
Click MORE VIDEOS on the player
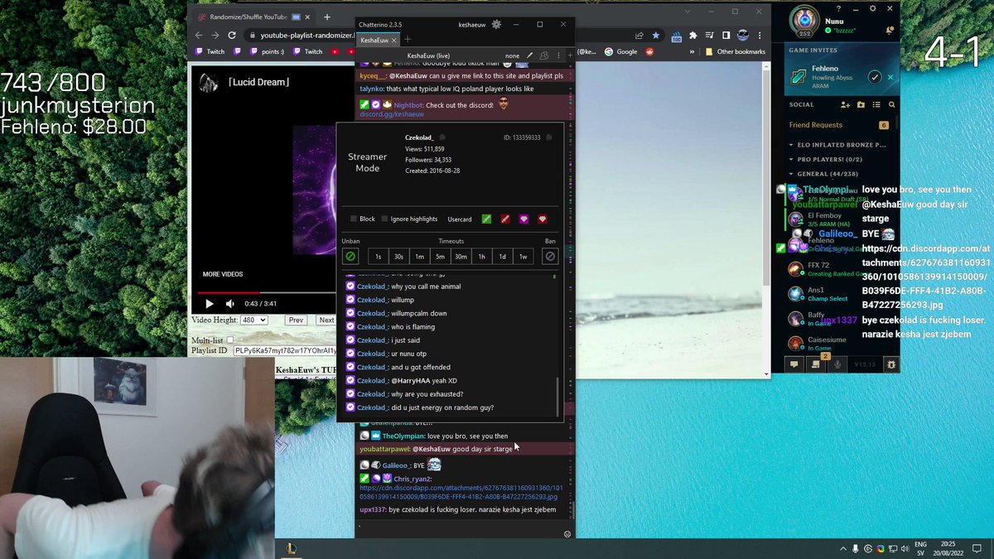pos(223,274)
